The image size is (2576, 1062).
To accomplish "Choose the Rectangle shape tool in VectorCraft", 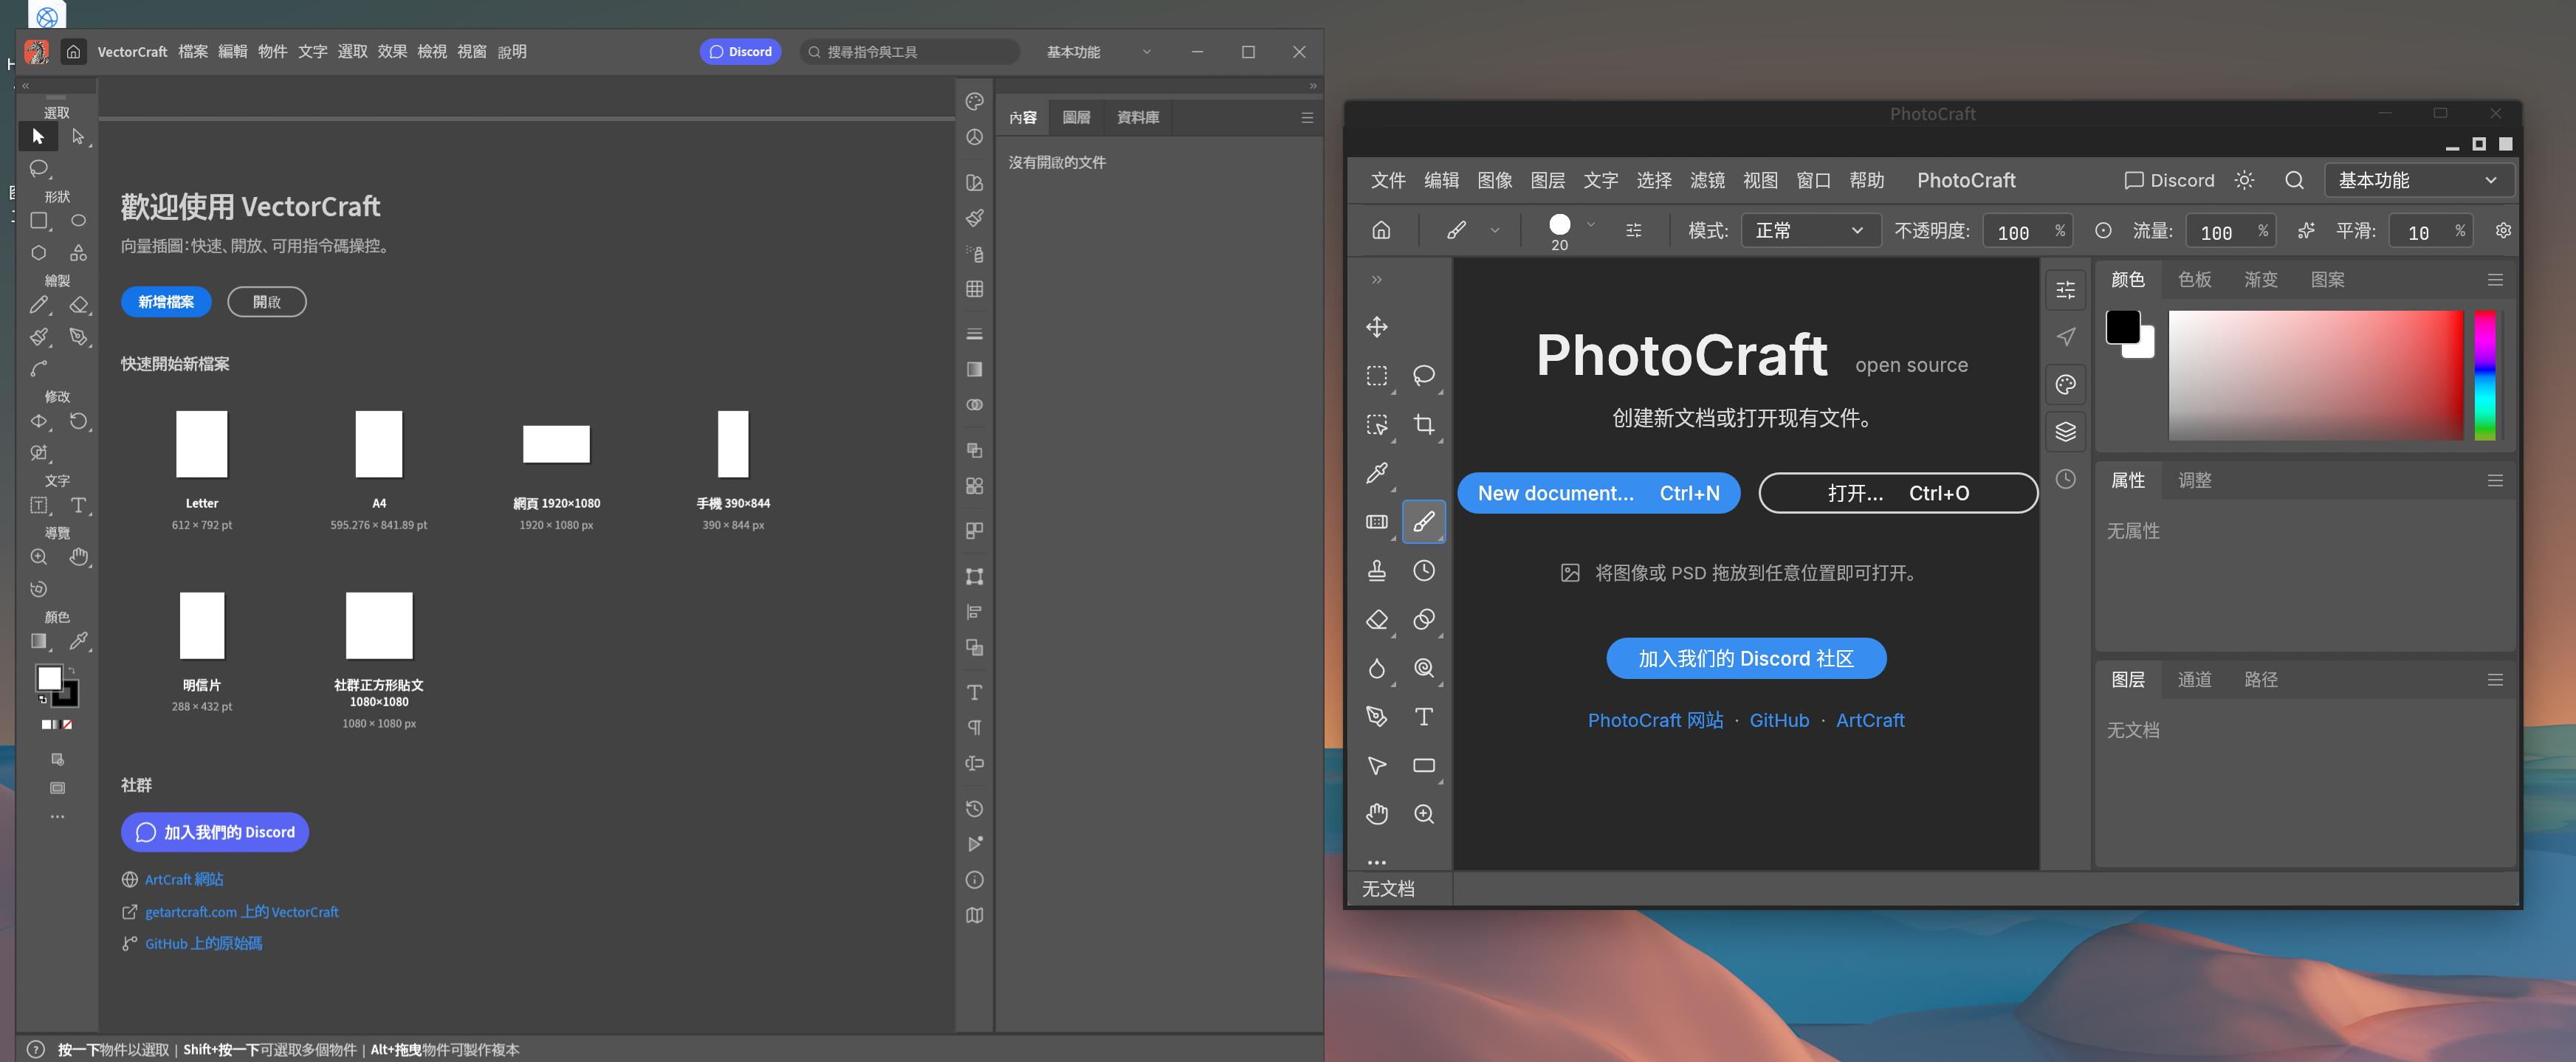I will pyautogui.click(x=39, y=220).
